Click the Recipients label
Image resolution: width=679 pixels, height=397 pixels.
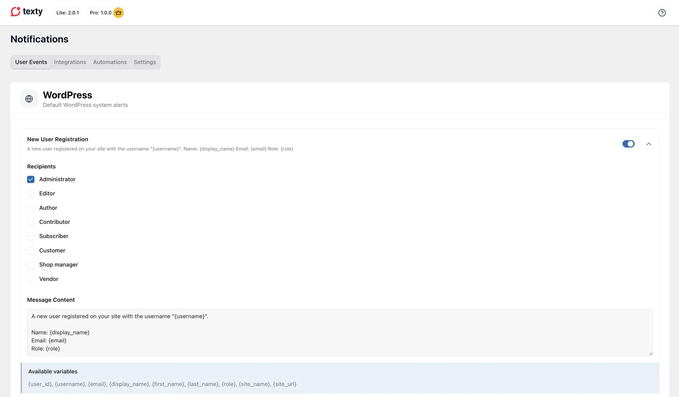pyautogui.click(x=41, y=167)
